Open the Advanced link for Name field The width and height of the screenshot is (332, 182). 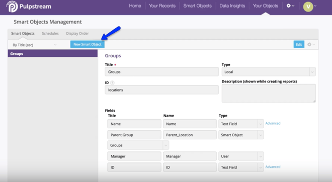[273, 123]
